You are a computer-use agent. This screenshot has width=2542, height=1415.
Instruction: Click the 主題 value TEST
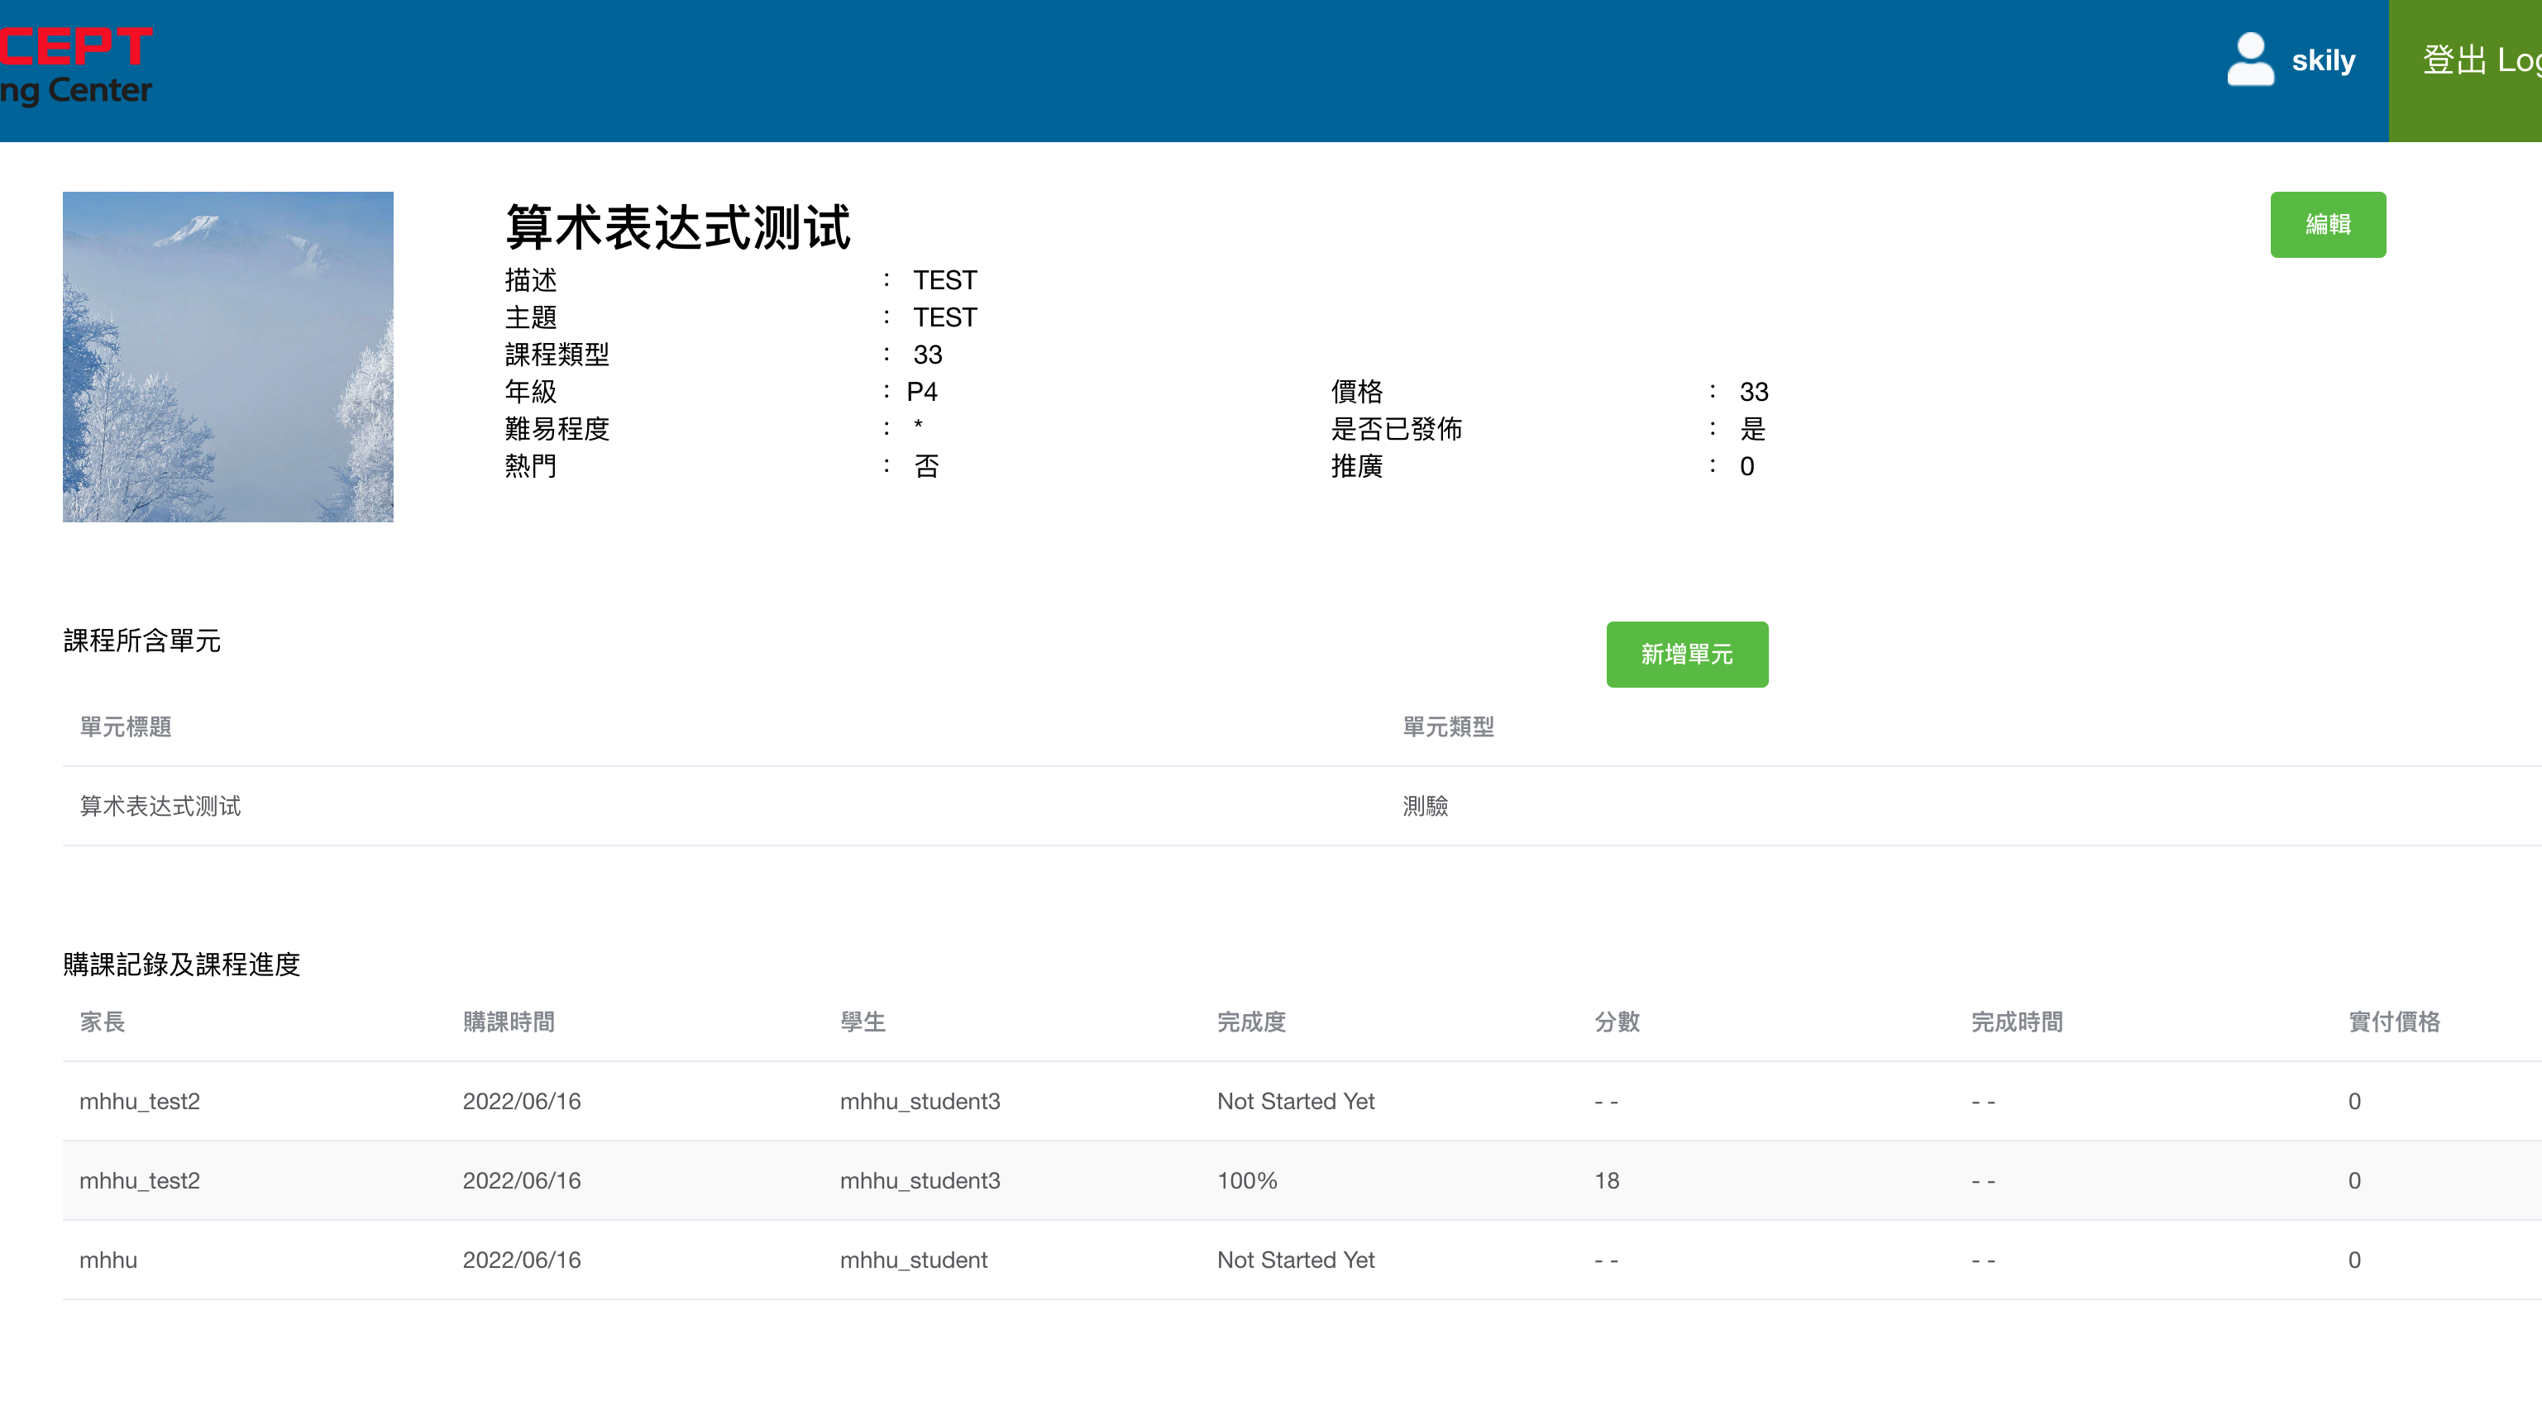point(944,317)
